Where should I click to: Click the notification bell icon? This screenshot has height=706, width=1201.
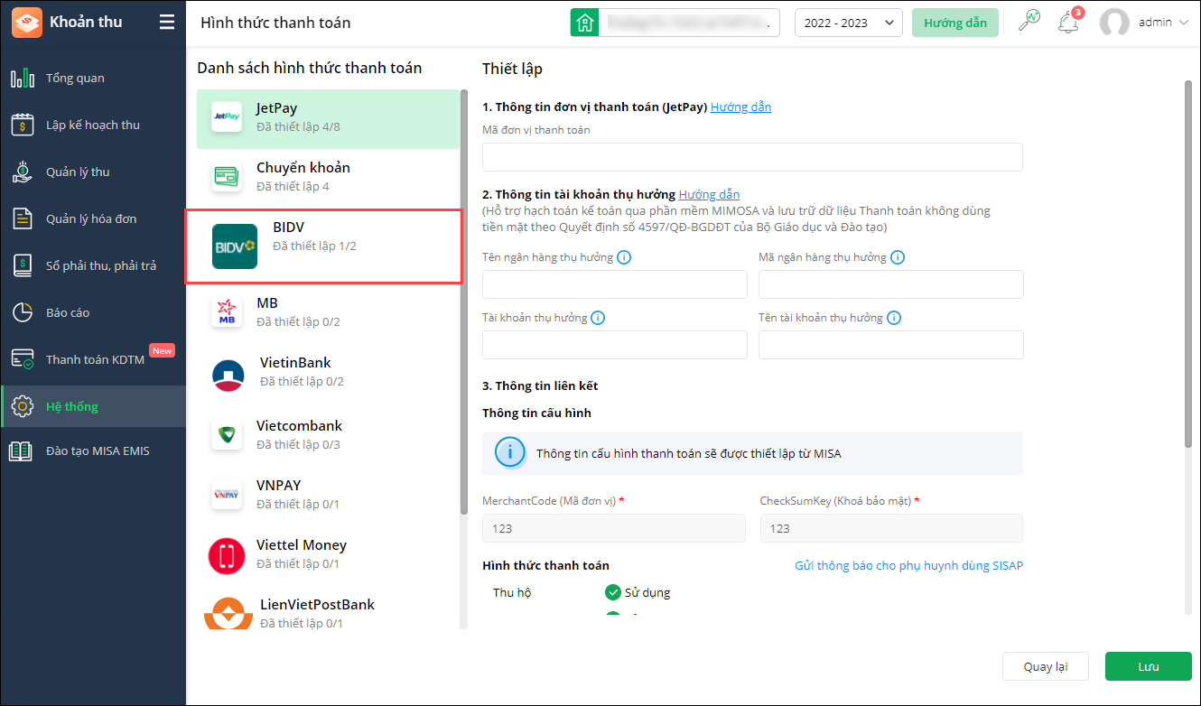tap(1068, 23)
